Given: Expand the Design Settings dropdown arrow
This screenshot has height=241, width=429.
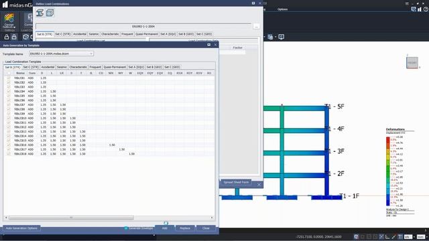Looking at the screenshot, I should pyautogui.click(x=14, y=27).
